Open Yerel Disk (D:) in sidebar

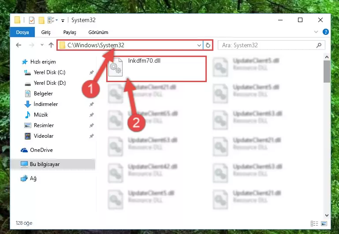[50, 83]
